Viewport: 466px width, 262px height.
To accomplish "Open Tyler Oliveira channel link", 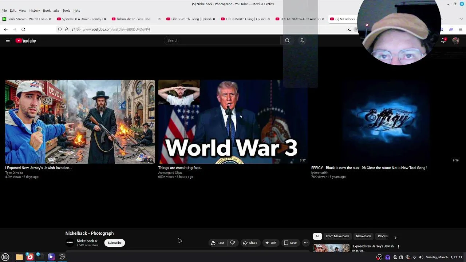I will pos(14,173).
